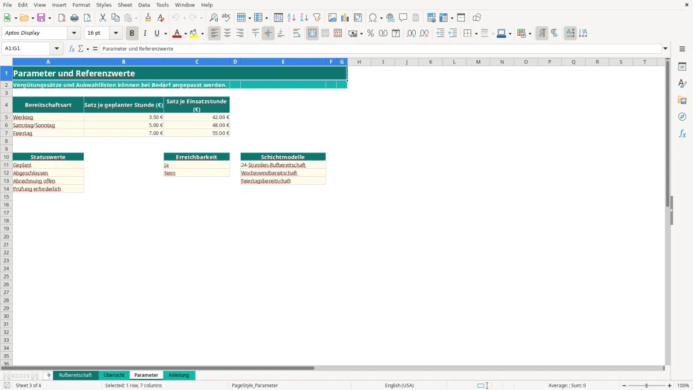Apply red font color swatch

[x=177, y=34]
